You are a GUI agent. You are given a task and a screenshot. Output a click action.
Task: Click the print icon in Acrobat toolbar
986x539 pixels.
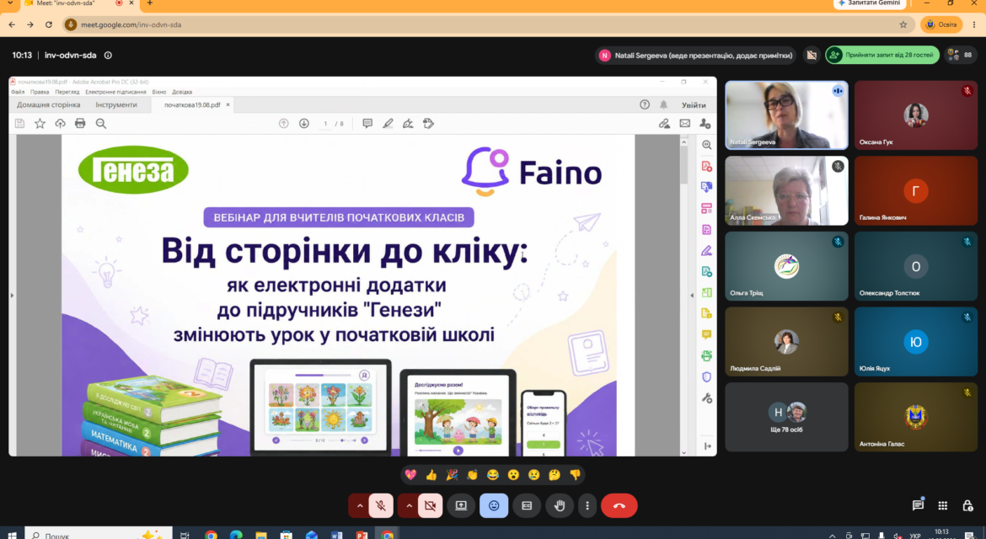coord(80,124)
